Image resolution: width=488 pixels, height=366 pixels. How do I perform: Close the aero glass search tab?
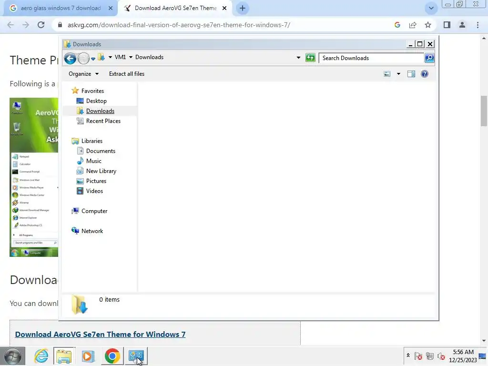(x=111, y=8)
